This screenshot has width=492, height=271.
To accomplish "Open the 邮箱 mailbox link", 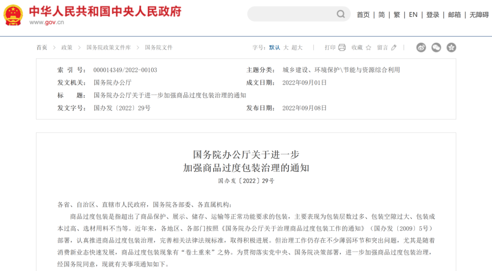I will click(455, 14).
